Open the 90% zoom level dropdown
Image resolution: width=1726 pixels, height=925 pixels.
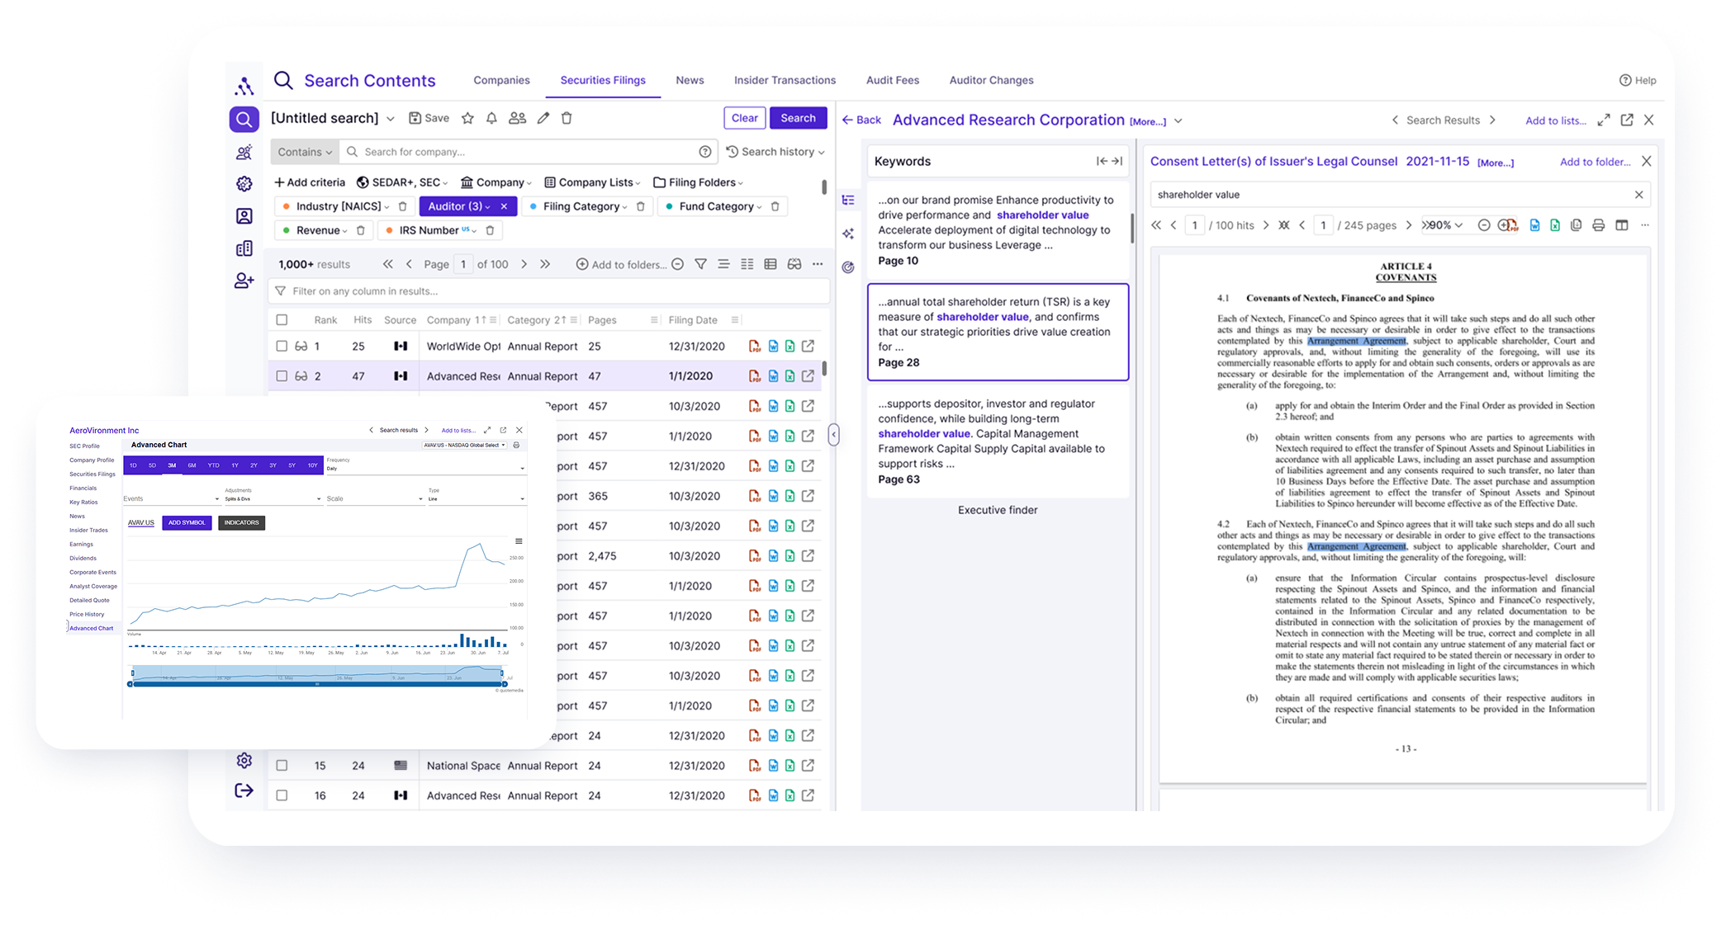(1446, 225)
